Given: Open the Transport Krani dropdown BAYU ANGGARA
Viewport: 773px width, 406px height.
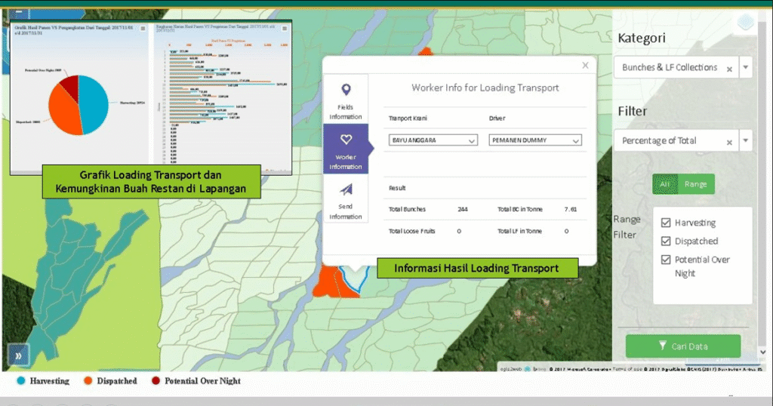Looking at the screenshot, I should pyautogui.click(x=433, y=140).
